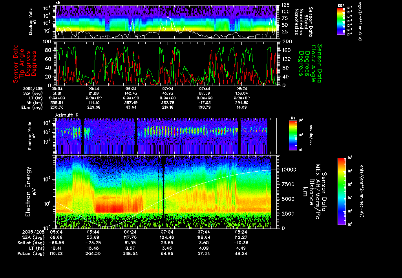
Task: Click the ER spectrogram panel
Action: pyautogui.click(x=166, y=22)
